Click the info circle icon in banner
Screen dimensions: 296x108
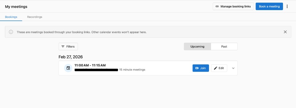[x=11, y=32]
